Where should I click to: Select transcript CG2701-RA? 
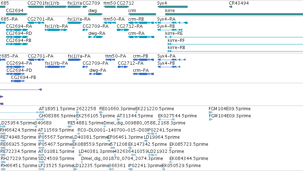(36, 23)
